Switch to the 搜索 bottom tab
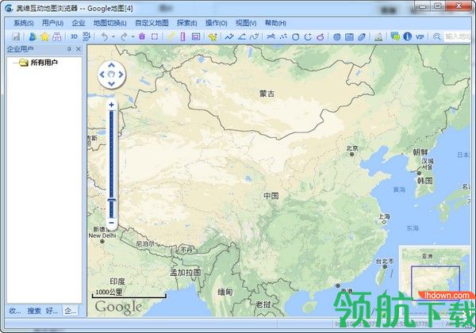The width and height of the screenshot is (476, 333). coord(34,311)
